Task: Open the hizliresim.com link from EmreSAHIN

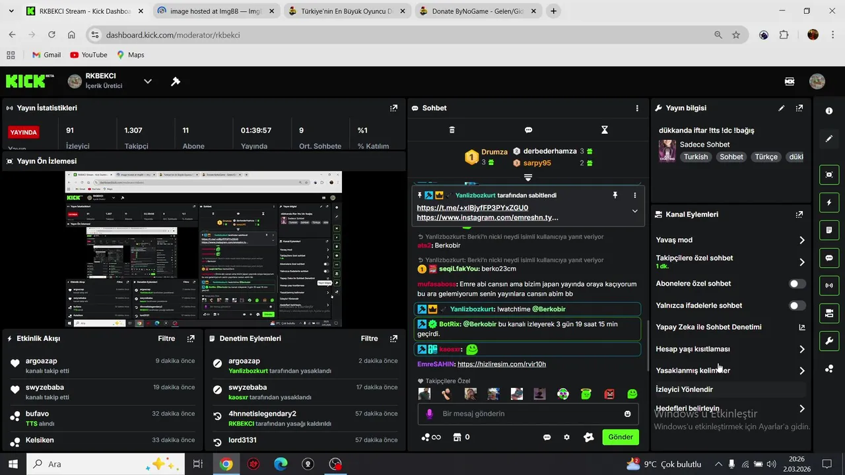Action: click(x=502, y=364)
